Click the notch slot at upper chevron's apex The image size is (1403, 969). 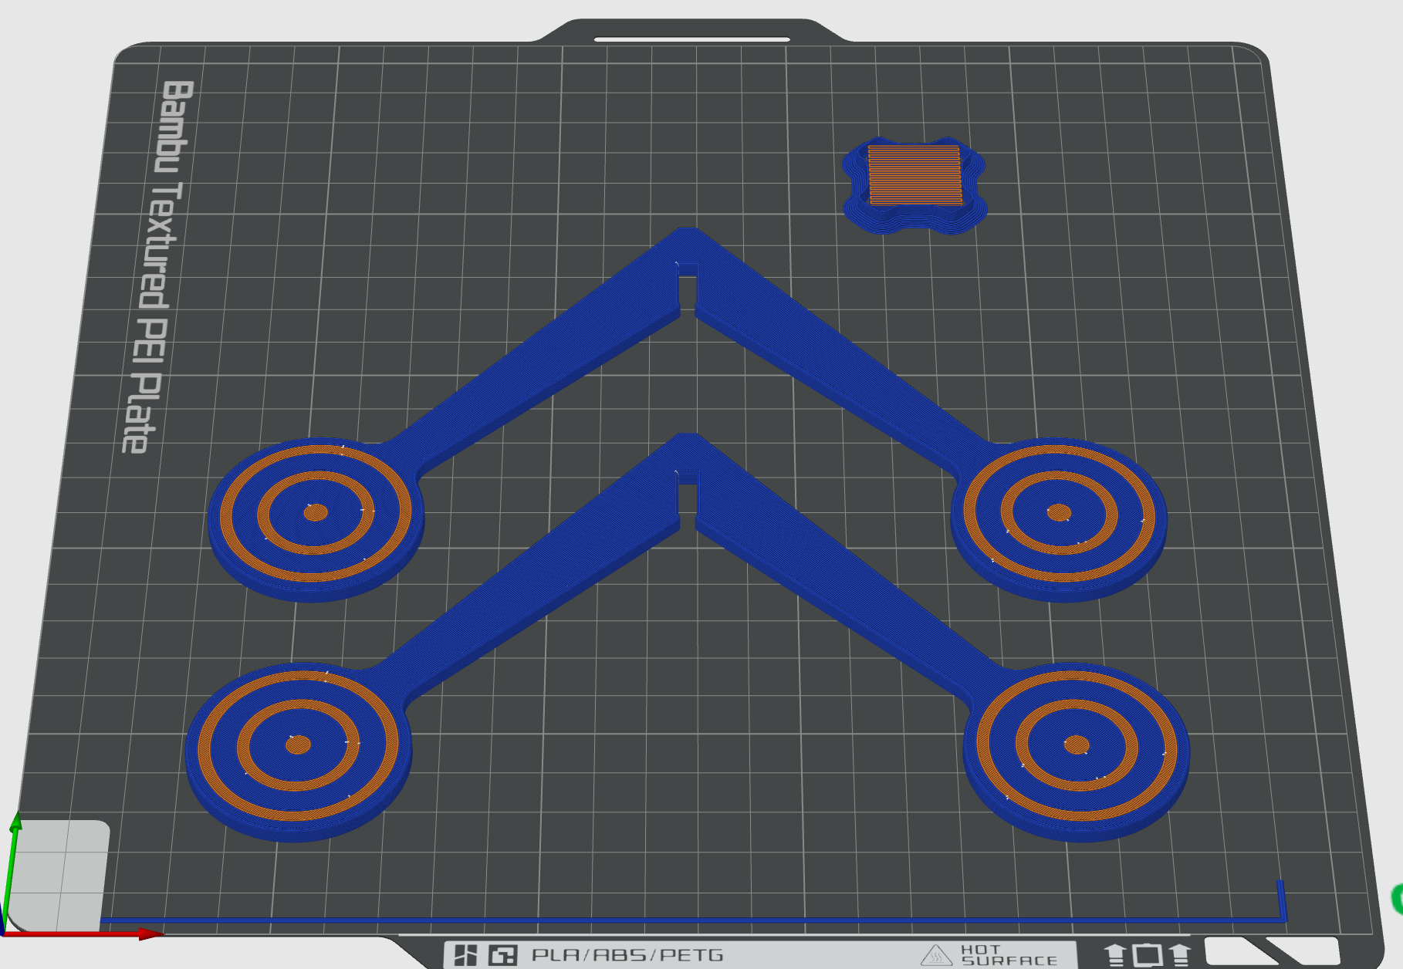[687, 289]
